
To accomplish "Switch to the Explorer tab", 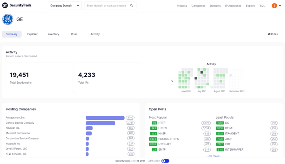I will [x=33, y=34].
